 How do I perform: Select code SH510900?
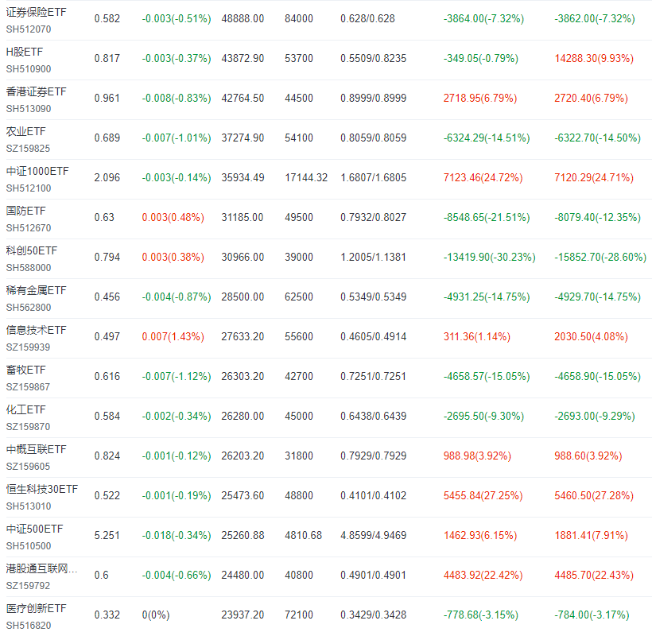pyautogui.click(x=29, y=69)
